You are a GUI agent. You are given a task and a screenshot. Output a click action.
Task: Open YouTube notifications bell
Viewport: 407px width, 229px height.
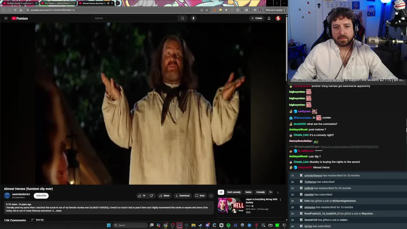(269, 18)
